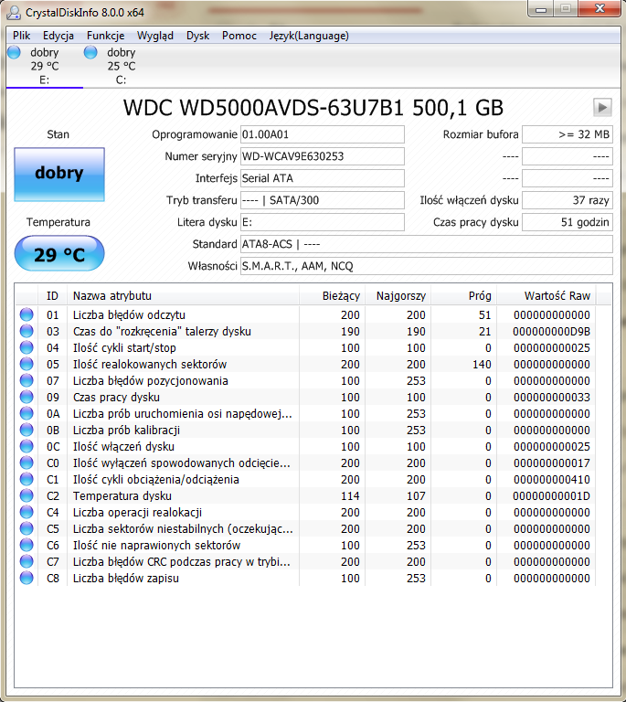This screenshot has height=702, width=626.
Task: Click status icon of attribute 05 row
Action: tap(27, 364)
